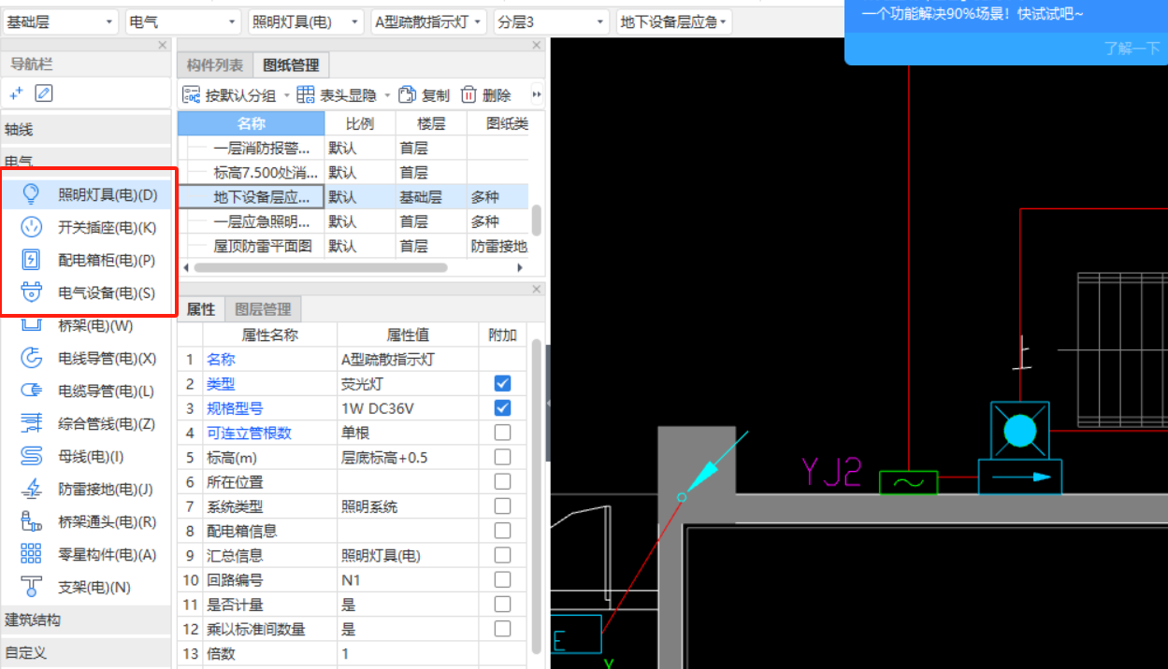
Task: Check 附加 checkbox for 回路编号 row
Action: (502, 579)
